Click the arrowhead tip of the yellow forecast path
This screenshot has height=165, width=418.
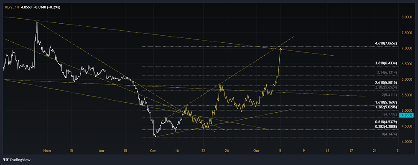[x=280, y=49]
